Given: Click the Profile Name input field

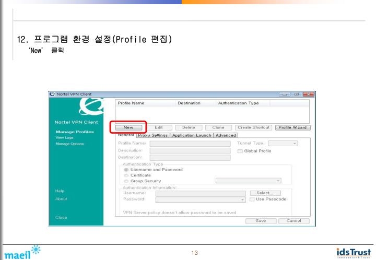Looking at the screenshot, I should pyautogui.click(x=190, y=144).
